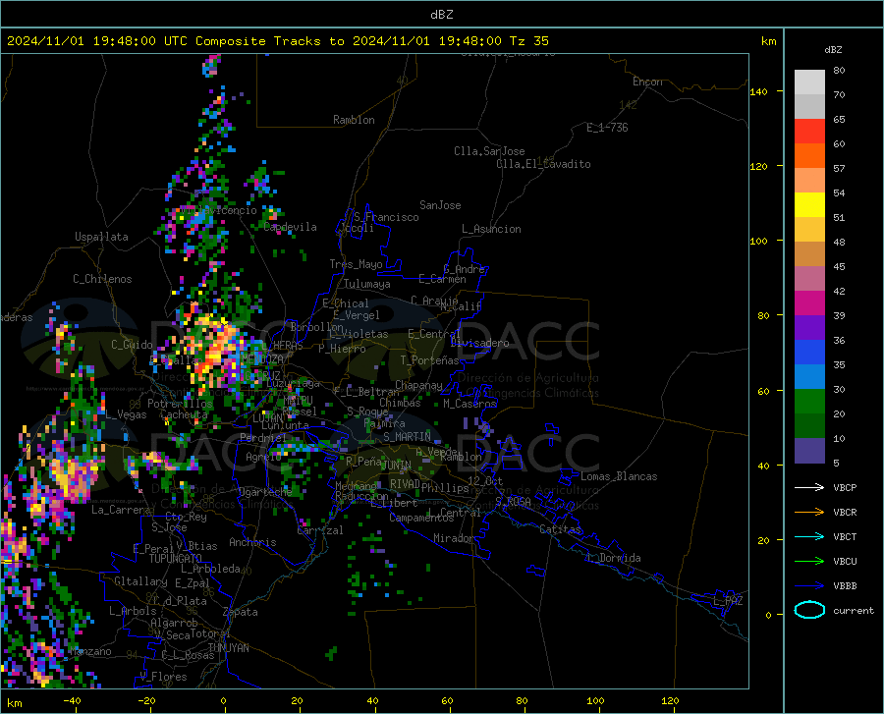Click the Zapata map label

(x=241, y=612)
